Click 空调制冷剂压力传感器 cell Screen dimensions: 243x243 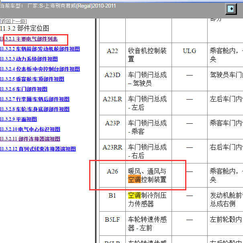pos(149,200)
